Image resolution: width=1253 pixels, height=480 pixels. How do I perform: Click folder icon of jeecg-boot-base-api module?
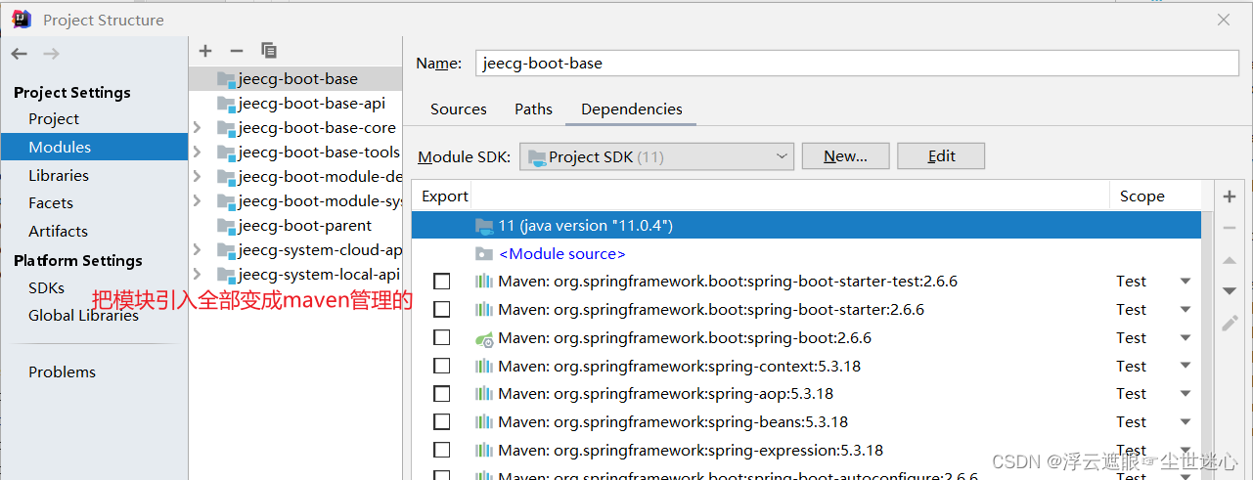click(x=226, y=104)
